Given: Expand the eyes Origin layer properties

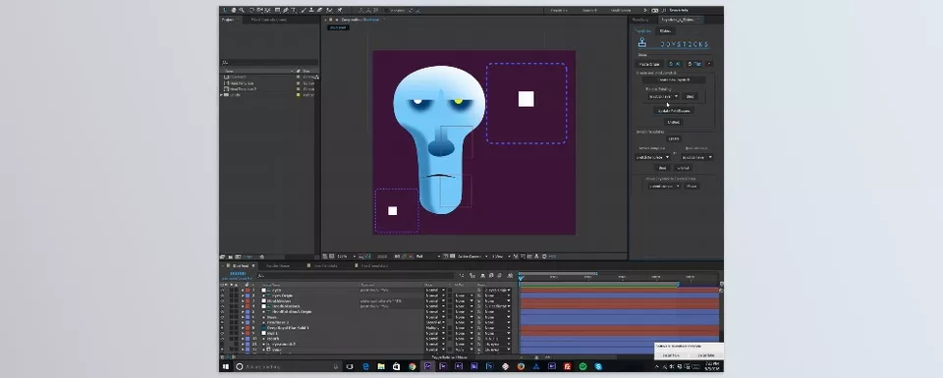Looking at the screenshot, I should click(243, 296).
